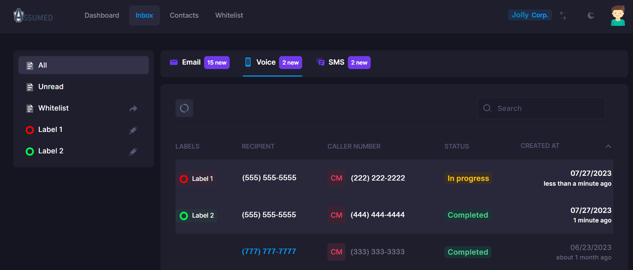
Task: Click the Whitelist share arrow icon
Action: click(x=133, y=108)
